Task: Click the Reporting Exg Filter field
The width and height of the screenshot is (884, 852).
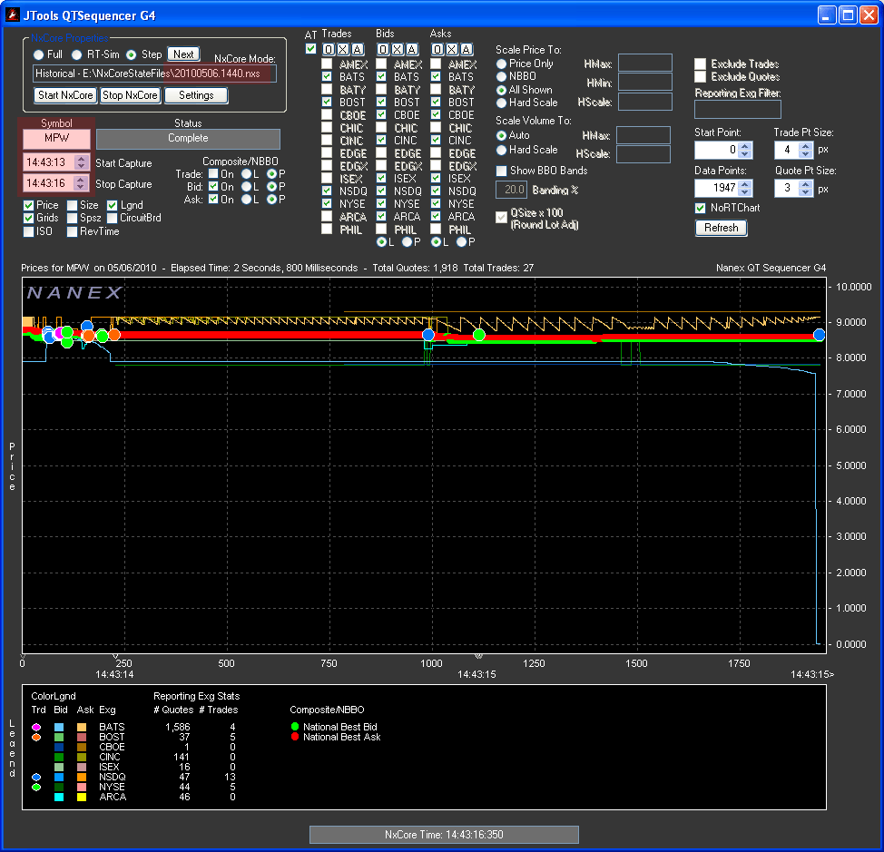Action: click(x=737, y=109)
